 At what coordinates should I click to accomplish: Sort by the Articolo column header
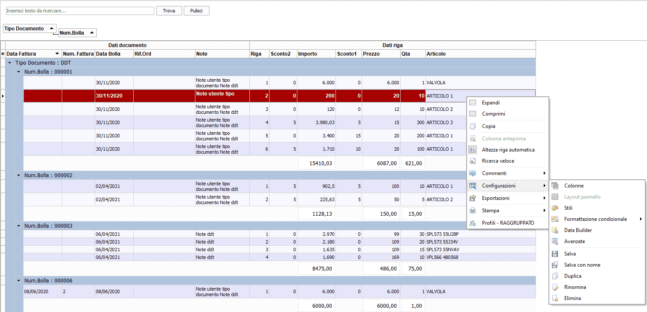point(481,54)
